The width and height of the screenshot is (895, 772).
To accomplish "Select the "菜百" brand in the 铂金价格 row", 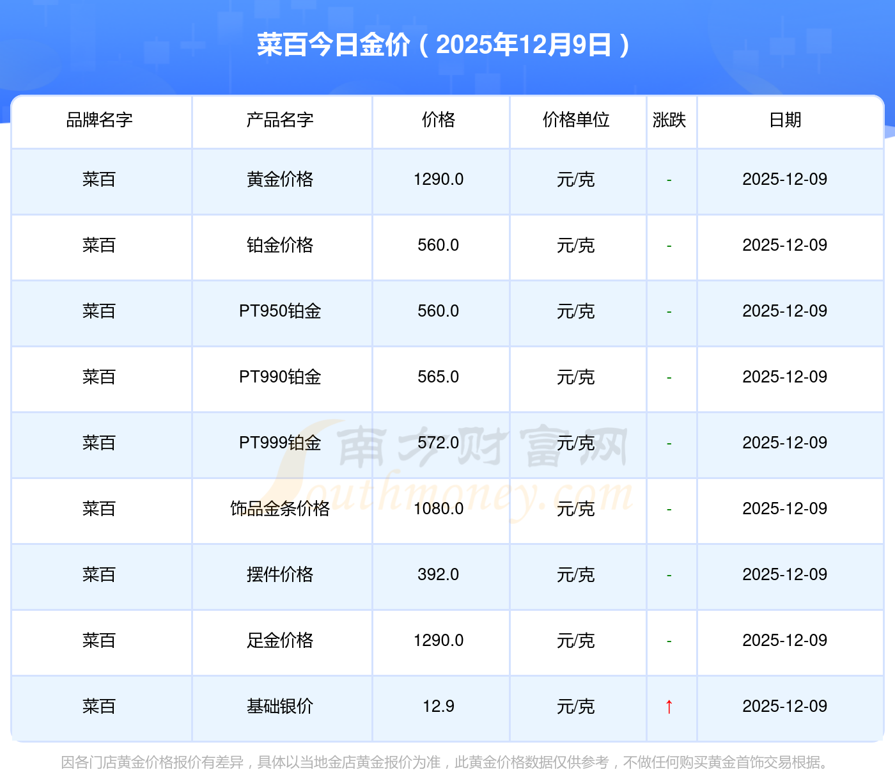I will click(99, 245).
